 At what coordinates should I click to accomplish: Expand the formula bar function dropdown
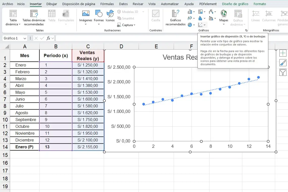[53, 38]
